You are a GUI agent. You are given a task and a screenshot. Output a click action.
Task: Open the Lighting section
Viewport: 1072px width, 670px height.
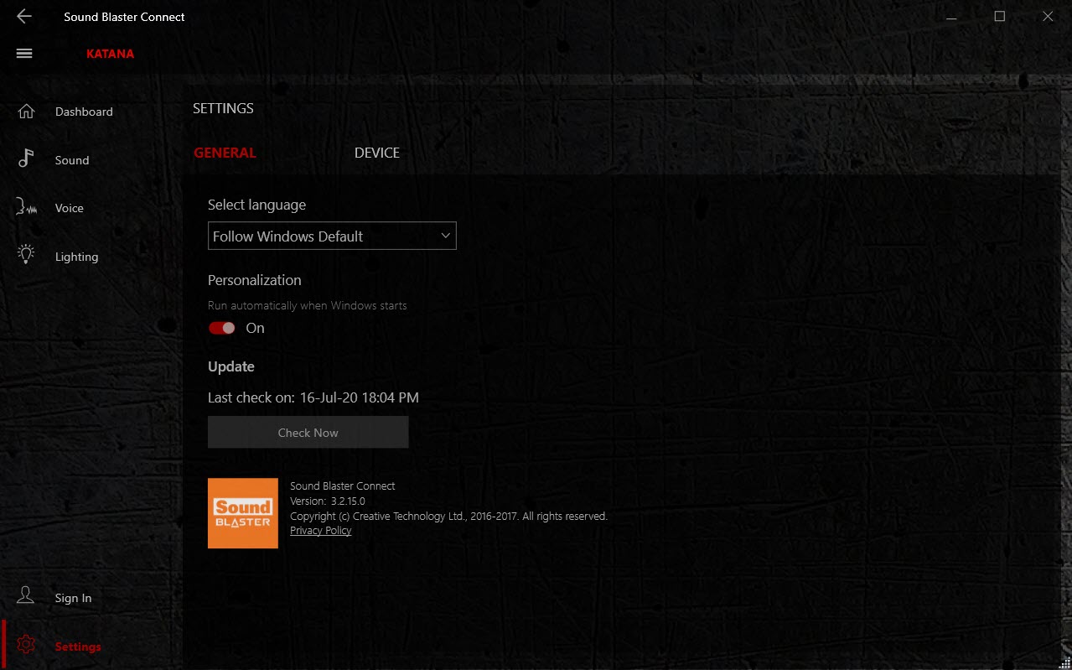[x=76, y=257]
